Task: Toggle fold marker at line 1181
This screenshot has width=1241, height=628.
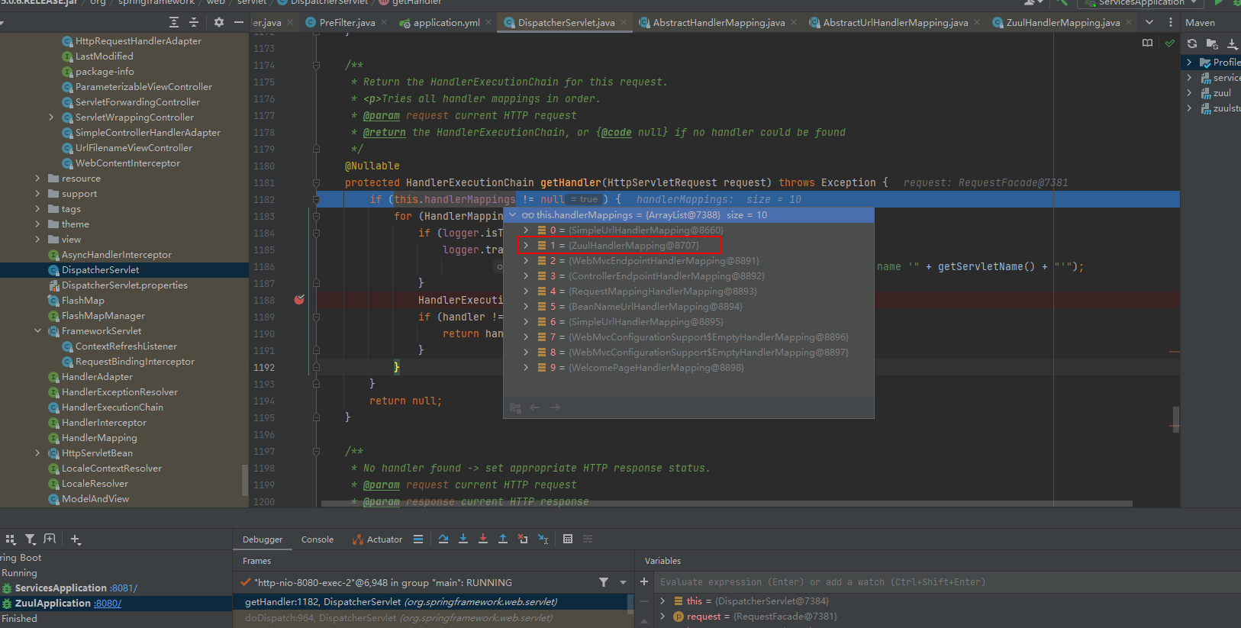Action: pyautogui.click(x=316, y=183)
